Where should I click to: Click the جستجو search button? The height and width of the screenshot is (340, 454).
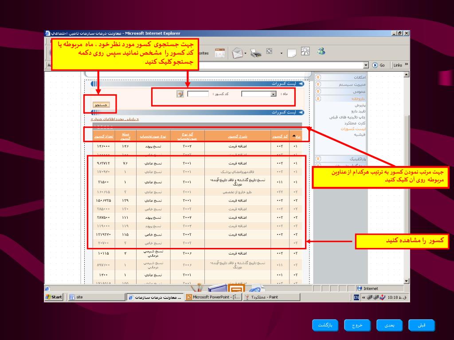[x=101, y=104]
